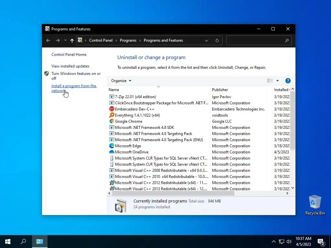This screenshot has width=331, height=248.
Task: Click the Microsoft OneDrive cloud icon
Action: coord(112,152)
